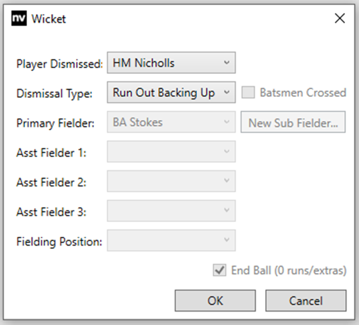Uncheck the End Ball checkbox

tap(219, 271)
